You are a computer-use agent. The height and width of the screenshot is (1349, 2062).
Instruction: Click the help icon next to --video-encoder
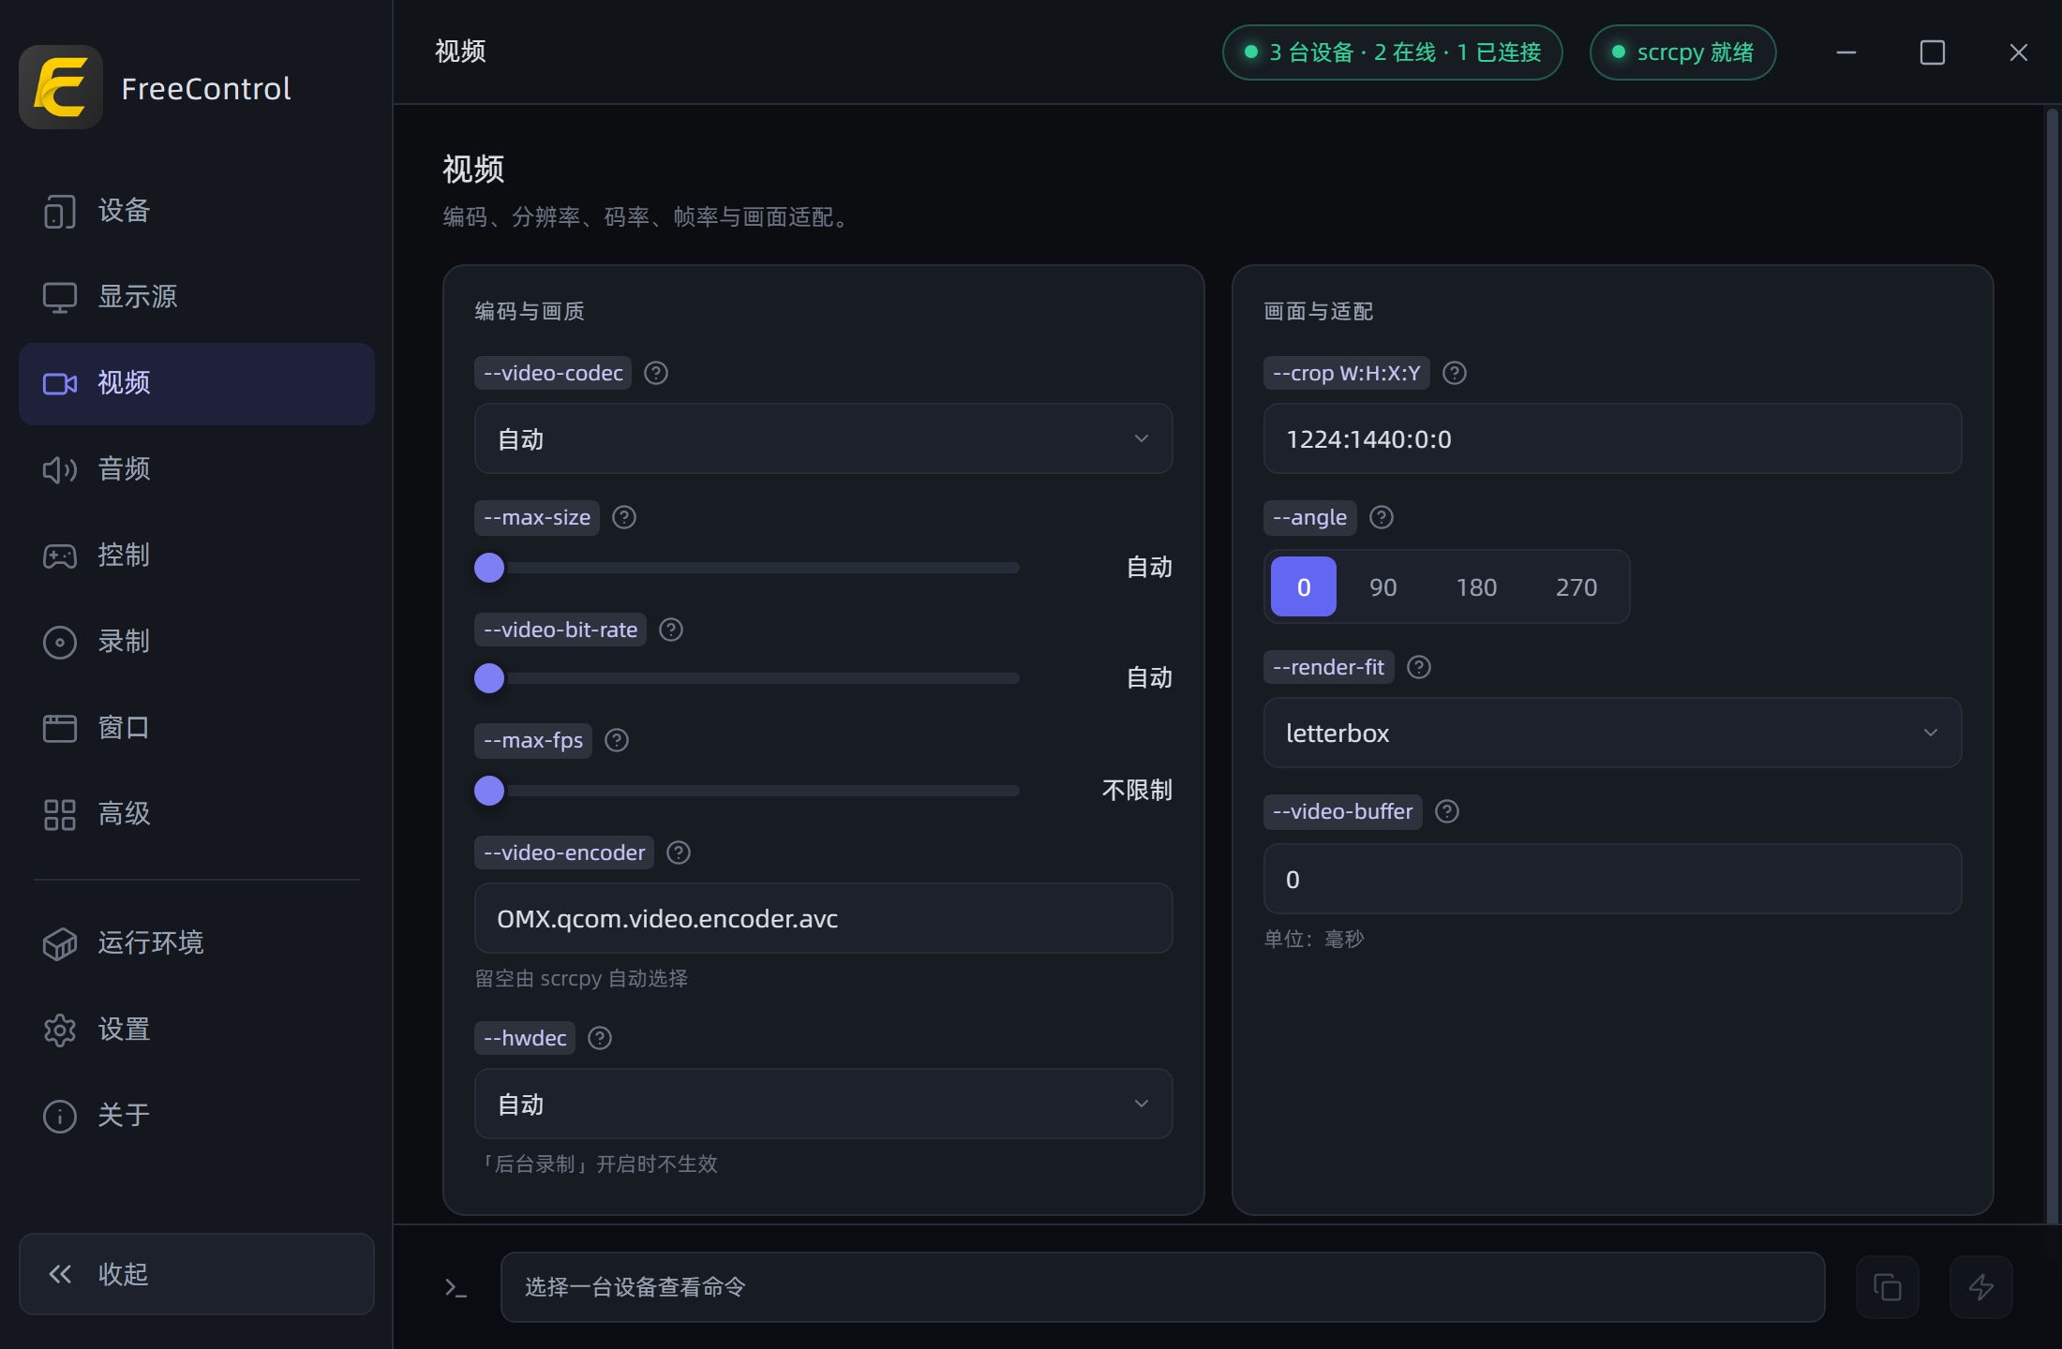pyautogui.click(x=679, y=852)
